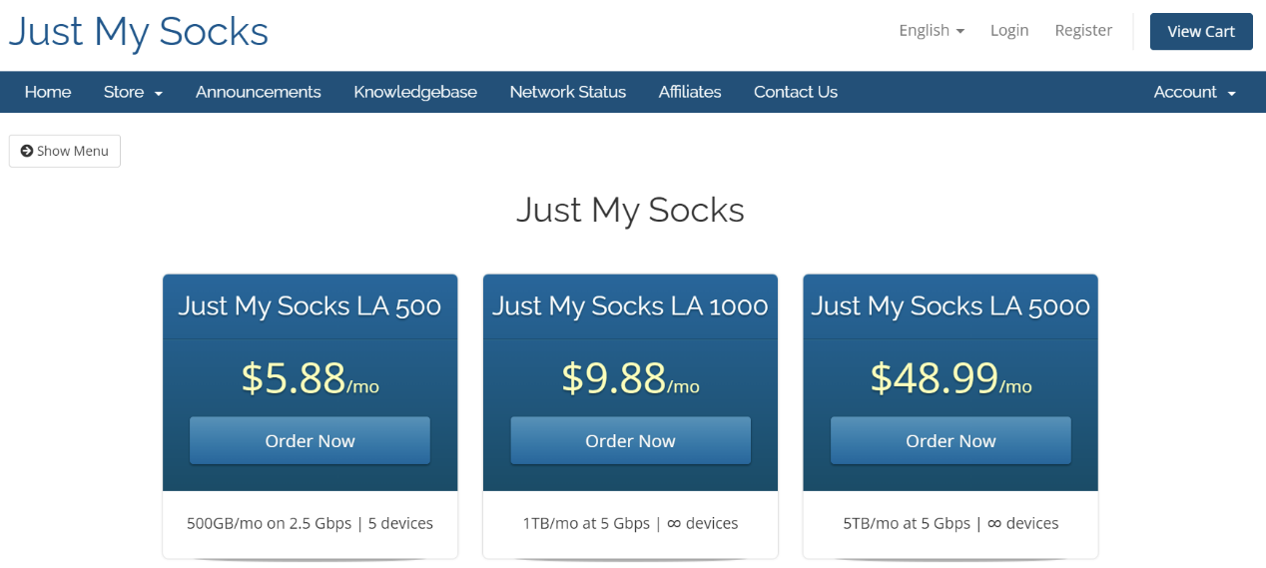1266x568 pixels.
Task: Click the Just My Socks LA 1000 title
Action: click(x=630, y=305)
